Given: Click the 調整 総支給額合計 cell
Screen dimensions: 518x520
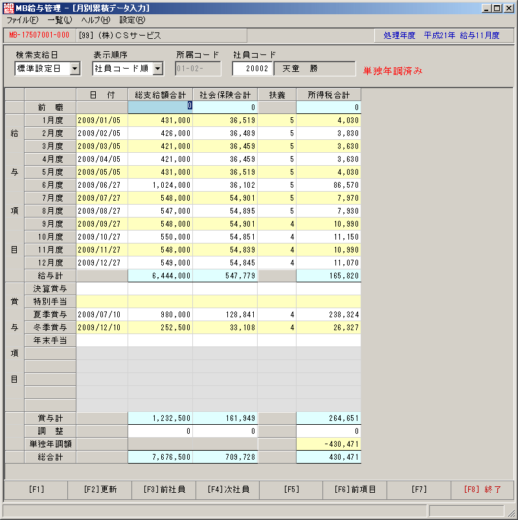Looking at the screenshot, I should coord(160,431).
